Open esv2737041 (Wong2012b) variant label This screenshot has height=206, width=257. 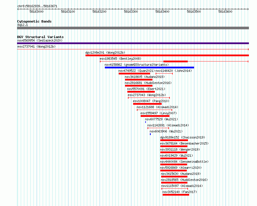(x=36, y=46)
